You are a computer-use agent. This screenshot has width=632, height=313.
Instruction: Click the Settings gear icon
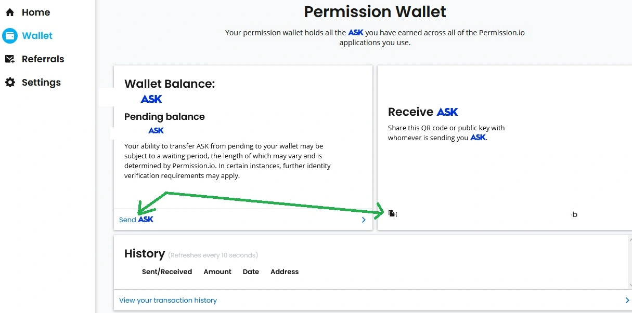coord(10,83)
